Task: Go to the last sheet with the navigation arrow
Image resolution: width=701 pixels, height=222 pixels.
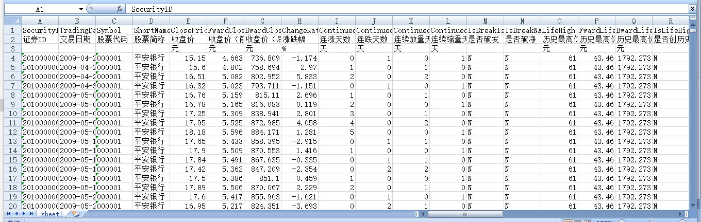Action: [31, 213]
